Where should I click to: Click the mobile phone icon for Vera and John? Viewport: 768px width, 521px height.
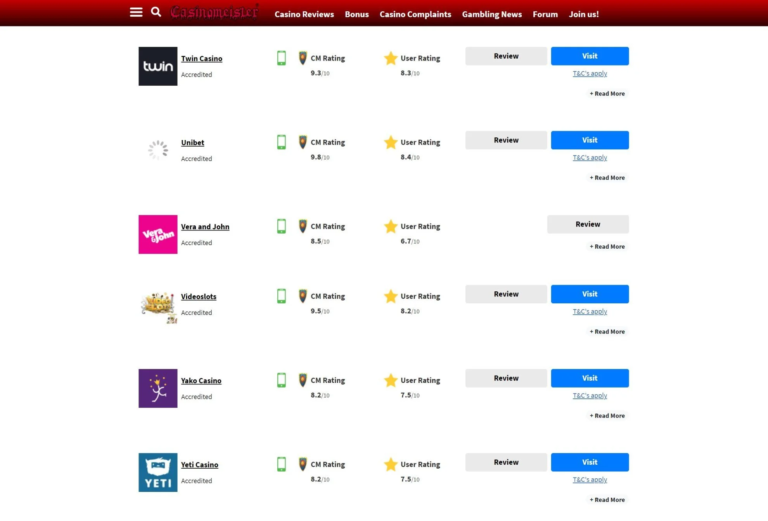pos(282,226)
